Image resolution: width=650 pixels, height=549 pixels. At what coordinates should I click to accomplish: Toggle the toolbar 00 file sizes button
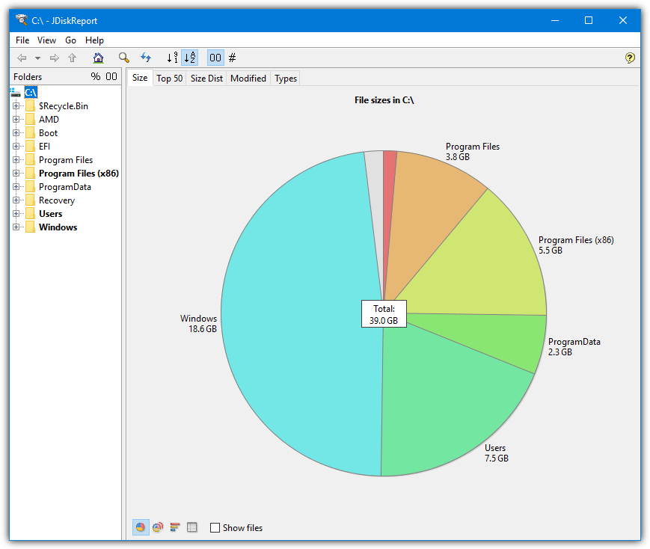point(215,58)
